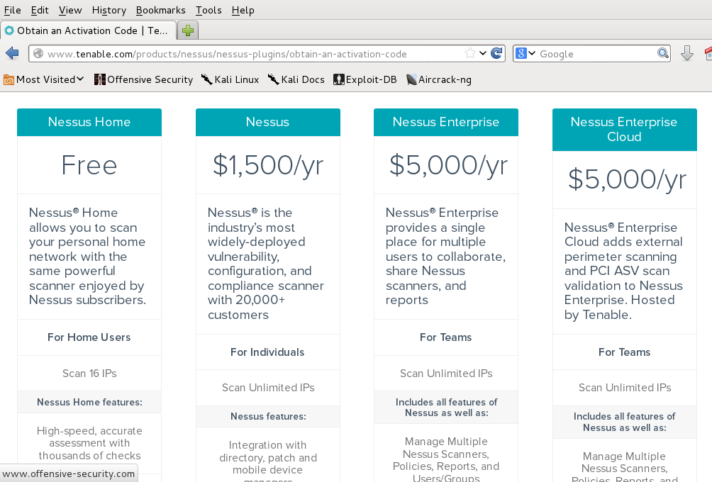
Task: Select the Obtain an Activation Code tab
Action: (x=88, y=30)
